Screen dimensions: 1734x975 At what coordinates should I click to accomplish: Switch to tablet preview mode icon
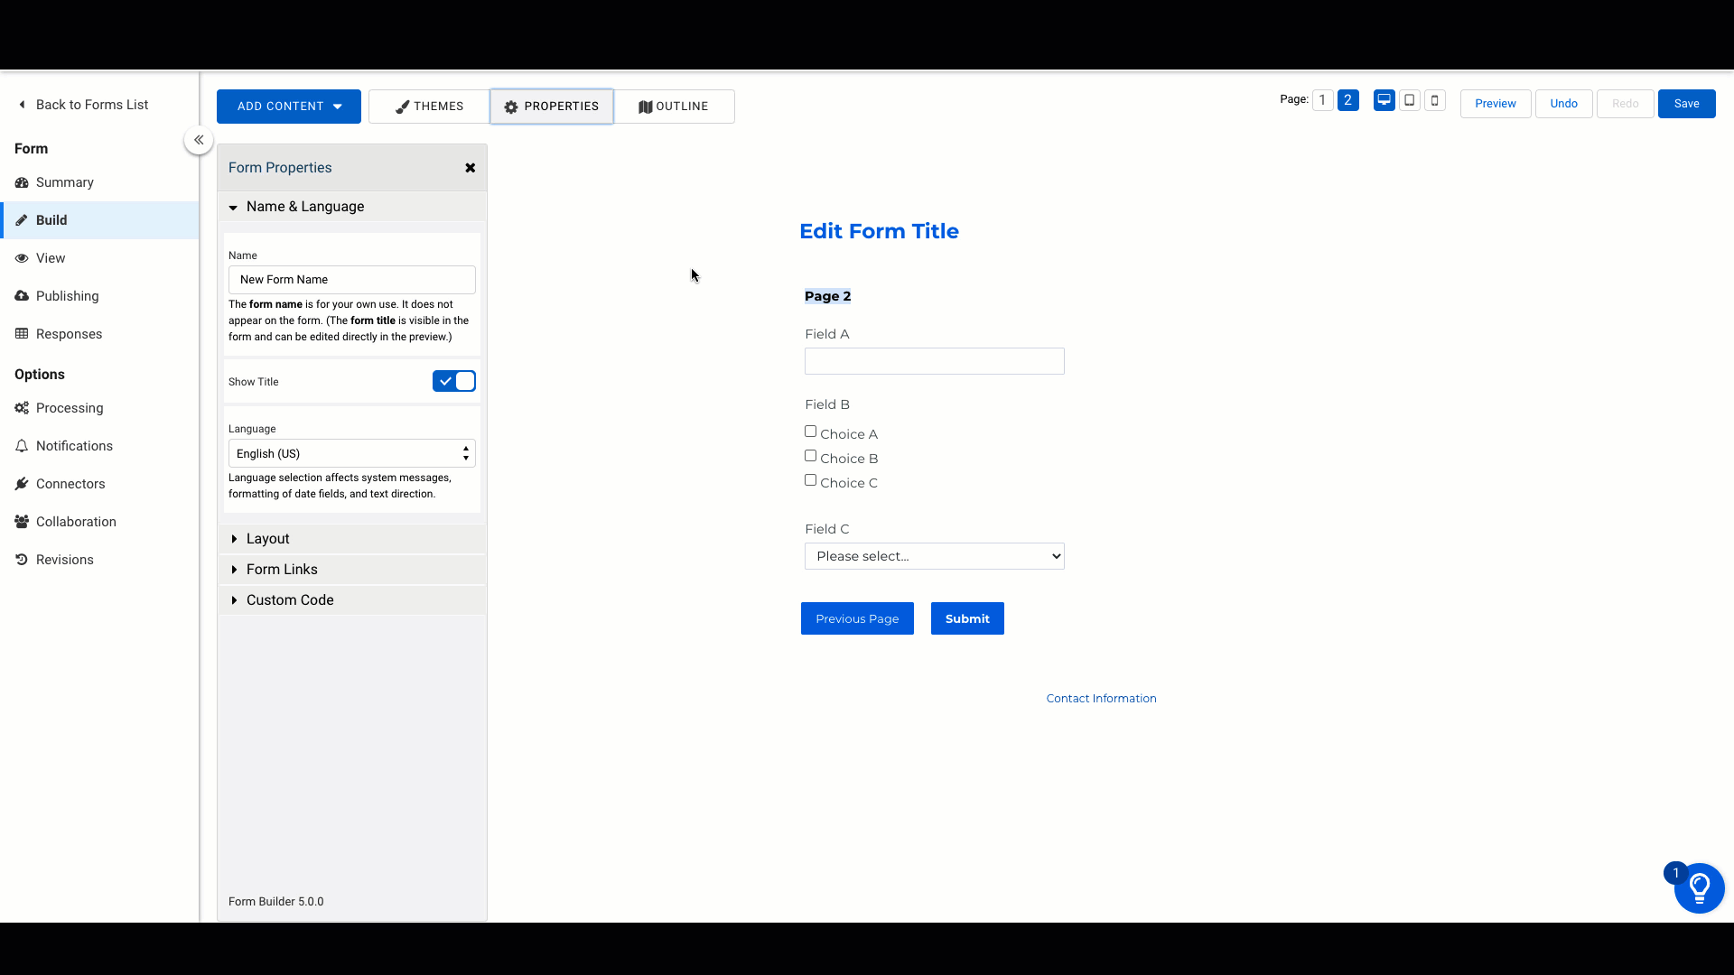1409,100
